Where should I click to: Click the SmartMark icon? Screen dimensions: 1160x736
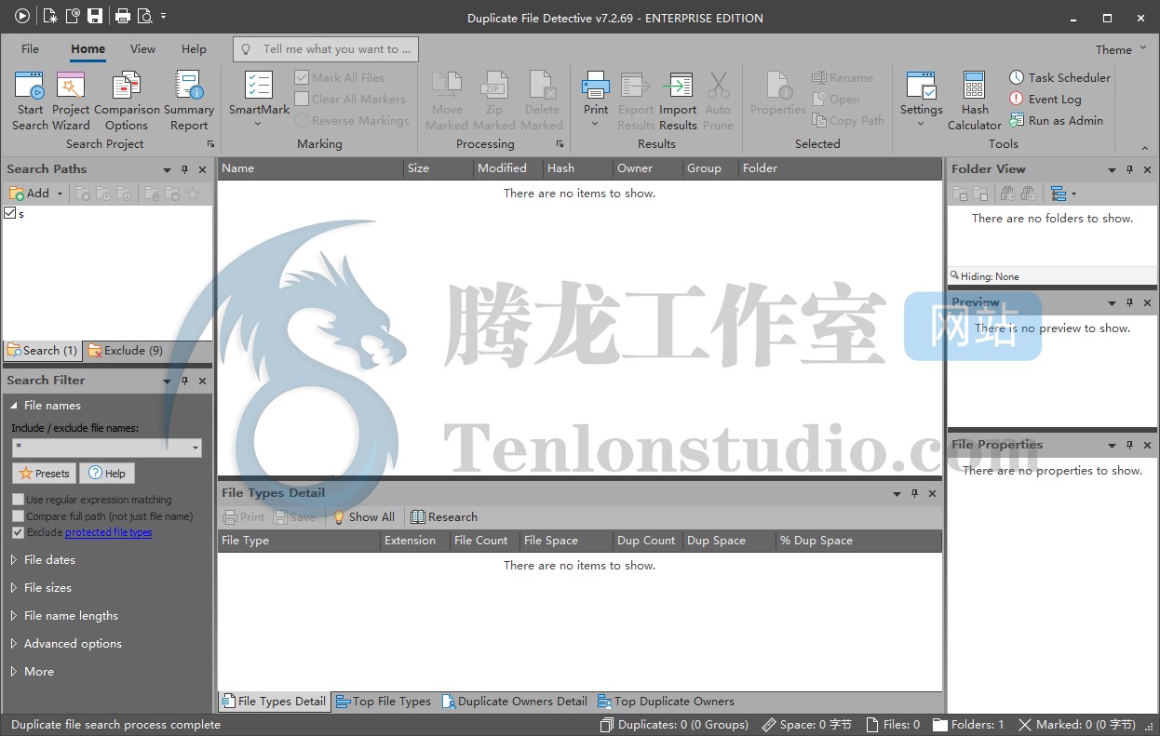click(x=259, y=86)
